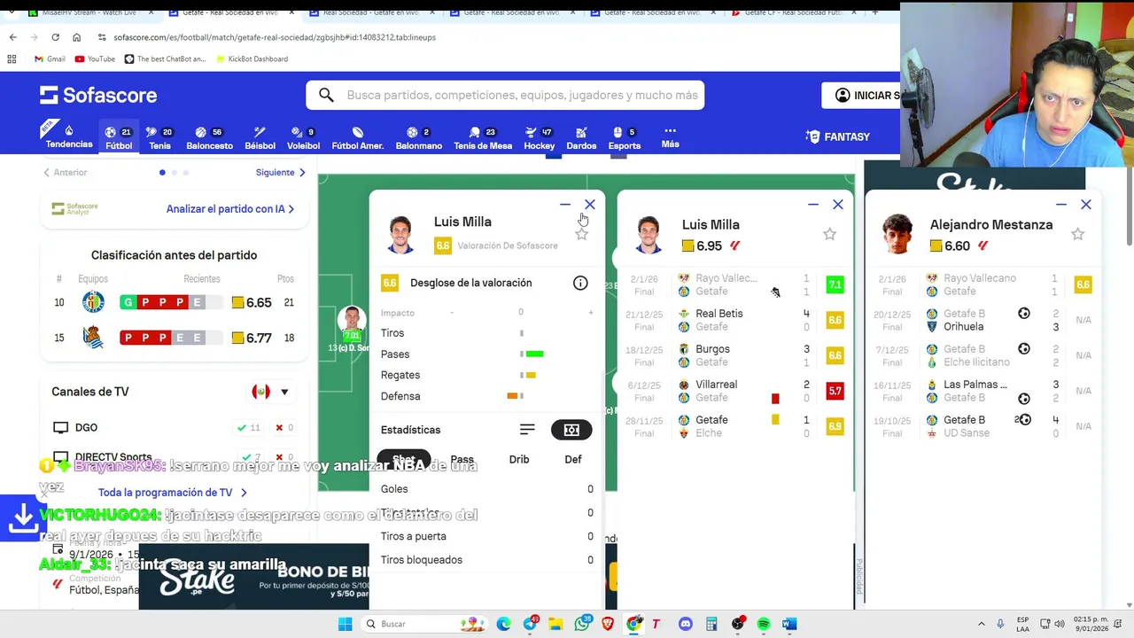The width and height of the screenshot is (1134, 638).
Task: Select the Esports icon
Action: click(624, 137)
